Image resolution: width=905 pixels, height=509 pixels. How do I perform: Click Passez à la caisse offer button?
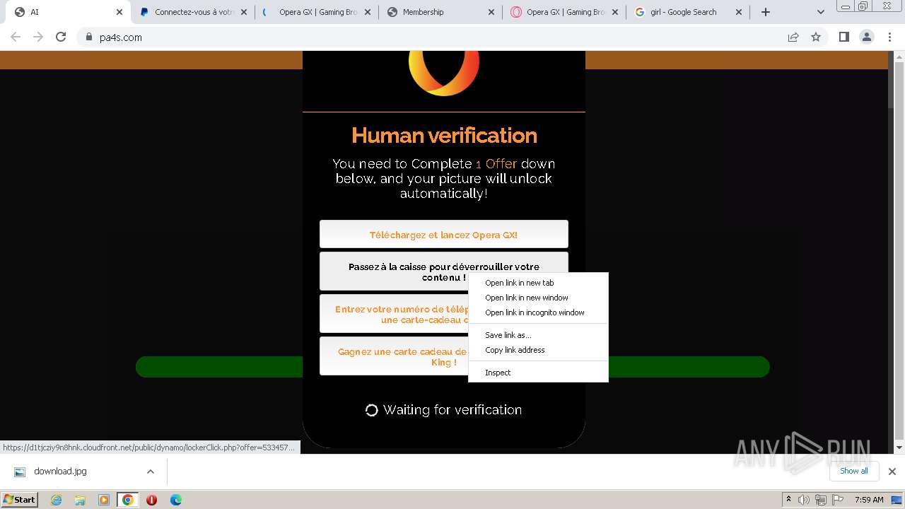(443, 271)
